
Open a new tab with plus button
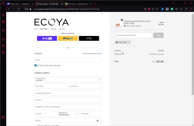click(95, 4)
